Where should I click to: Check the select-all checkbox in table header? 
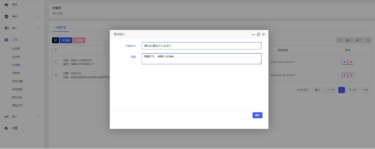tap(56, 50)
